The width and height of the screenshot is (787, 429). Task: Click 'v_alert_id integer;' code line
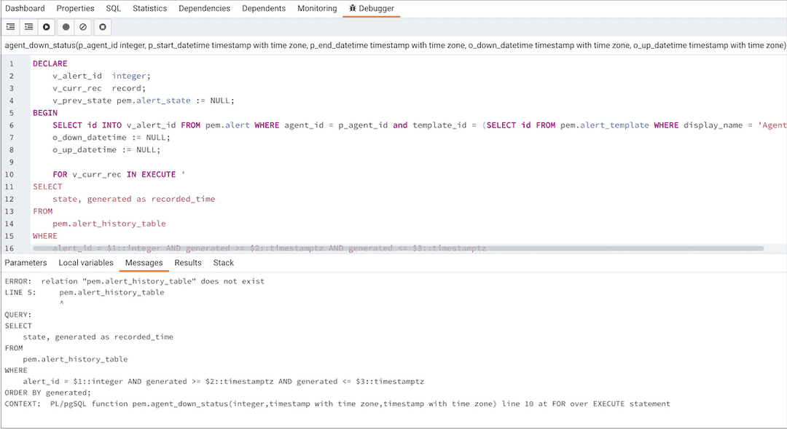(x=101, y=76)
